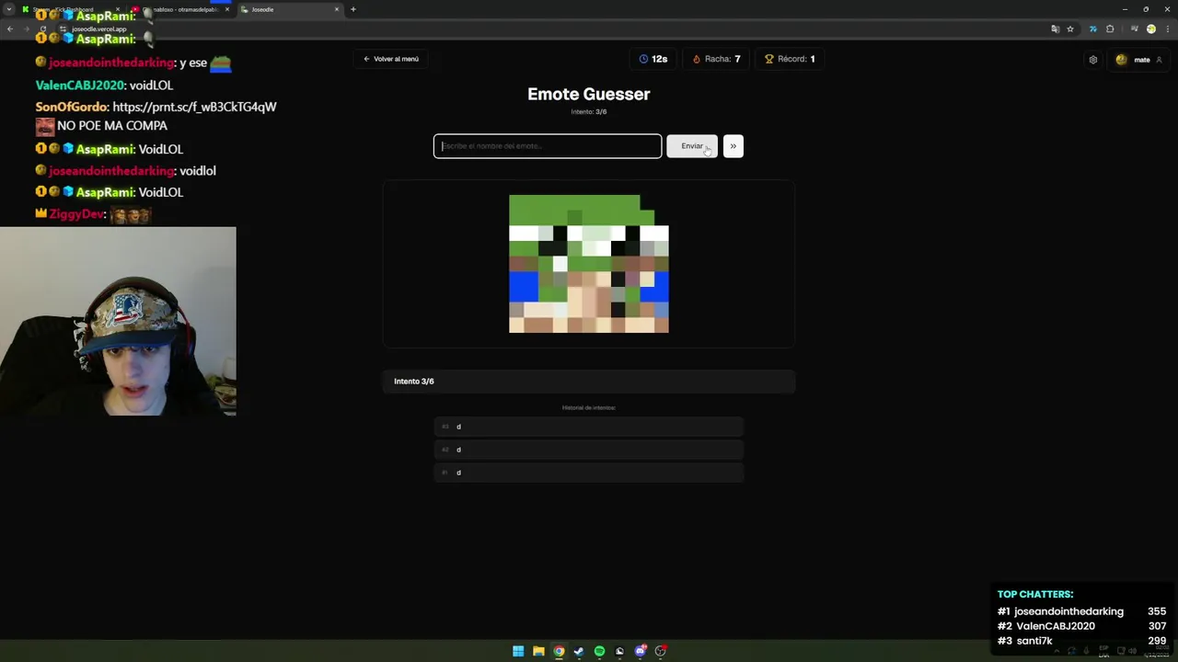The width and height of the screenshot is (1178, 662).
Task: Click the 12s timer indicator
Action: tap(653, 59)
